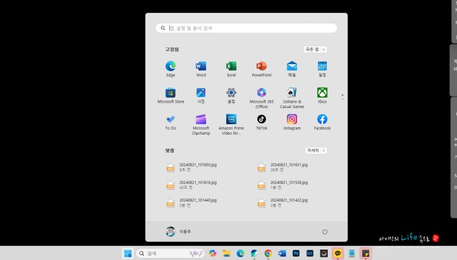Launch Microsoft Clipchamp
This screenshot has width=457, height=260.
tap(201, 124)
